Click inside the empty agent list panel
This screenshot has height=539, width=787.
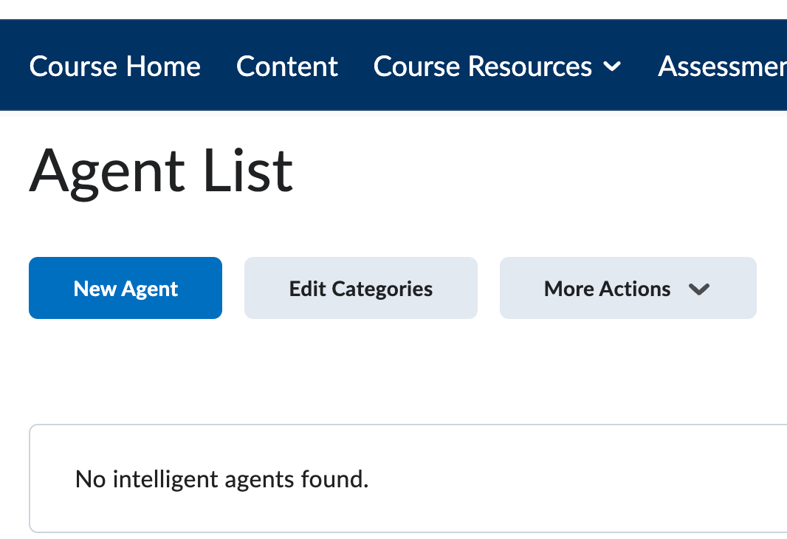tap(554, 478)
